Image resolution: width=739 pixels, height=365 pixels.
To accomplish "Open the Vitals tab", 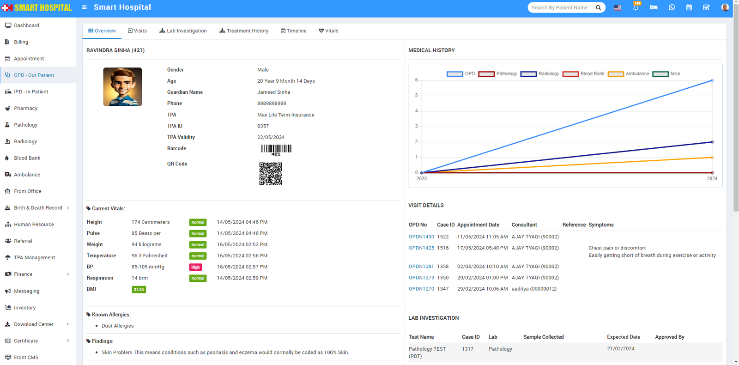I will tap(328, 31).
